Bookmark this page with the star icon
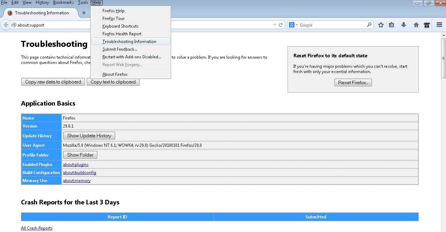The width and height of the screenshot is (446, 232). coord(381,25)
